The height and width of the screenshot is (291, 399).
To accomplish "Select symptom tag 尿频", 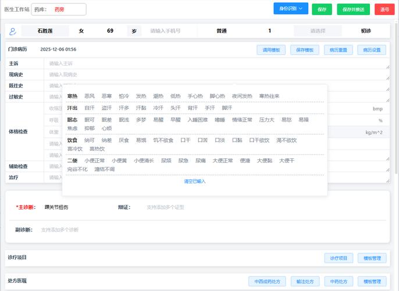I will click(166, 161).
